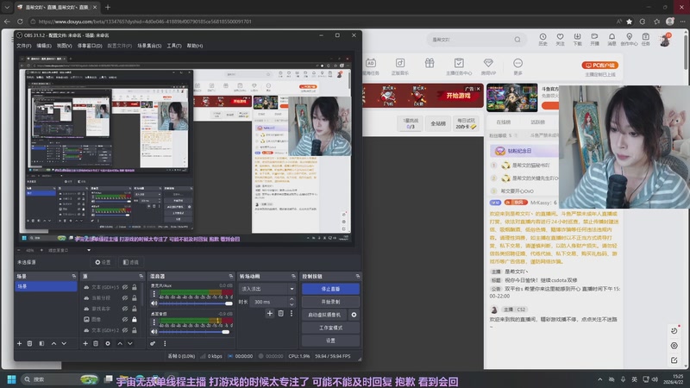Screen dimensions: 690x388
Task: Delete the selected source with trash icon
Action: click(x=96, y=343)
